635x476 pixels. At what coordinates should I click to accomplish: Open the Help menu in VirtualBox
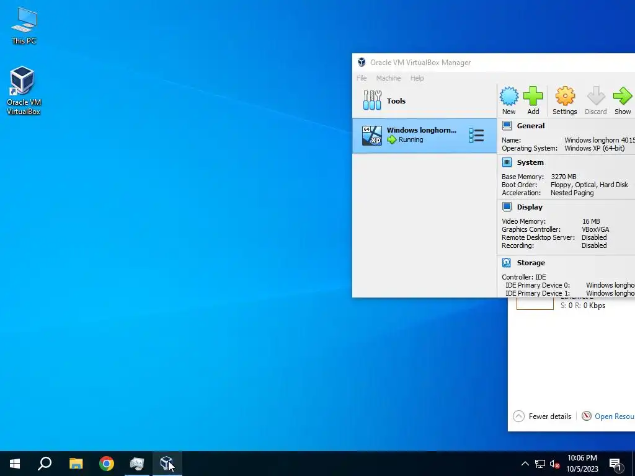tap(417, 78)
